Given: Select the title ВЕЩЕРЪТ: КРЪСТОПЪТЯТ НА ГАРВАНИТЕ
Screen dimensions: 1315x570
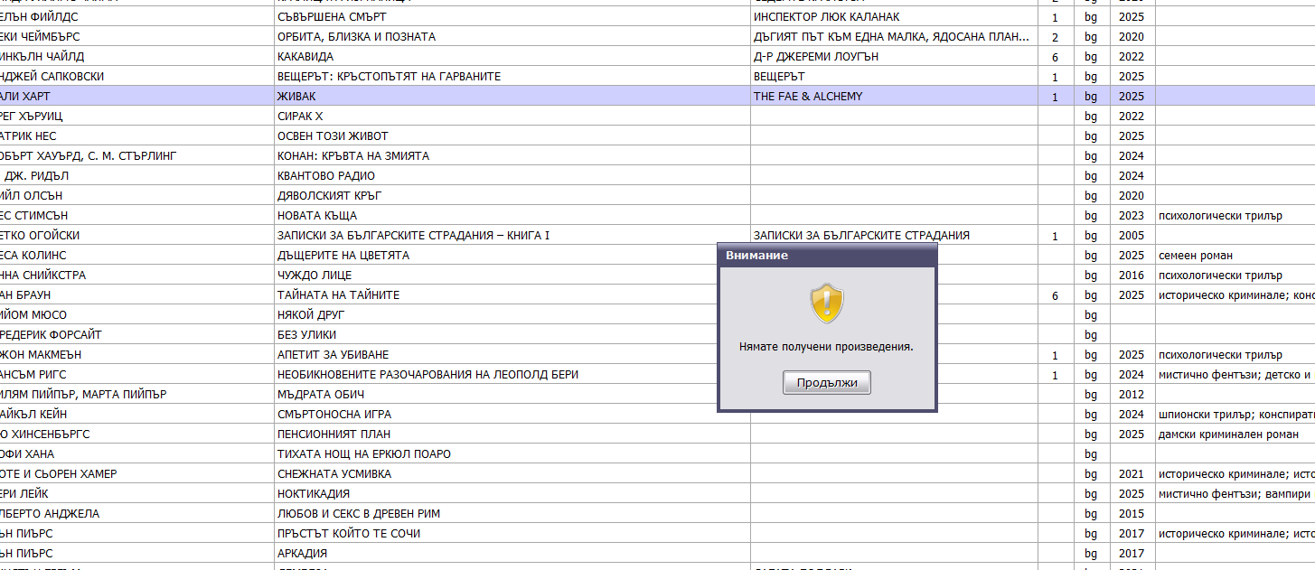Looking at the screenshot, I should tap(389, 77).
